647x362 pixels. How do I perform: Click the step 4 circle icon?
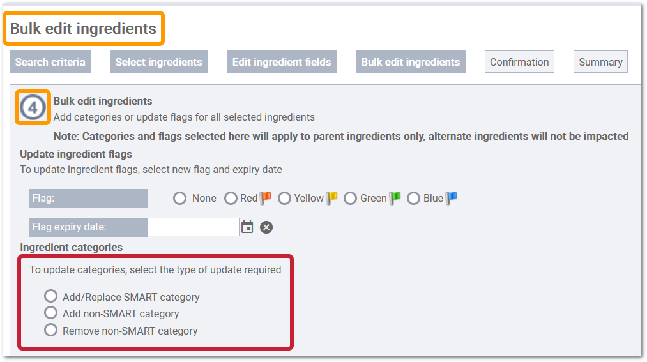pyautogui.click(x=33, y=108)
